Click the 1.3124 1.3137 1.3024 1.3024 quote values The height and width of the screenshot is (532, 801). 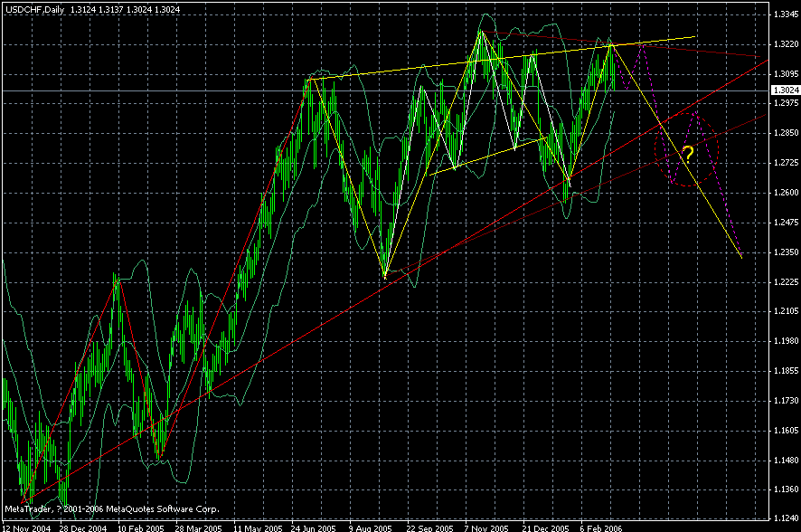(125, 9)
